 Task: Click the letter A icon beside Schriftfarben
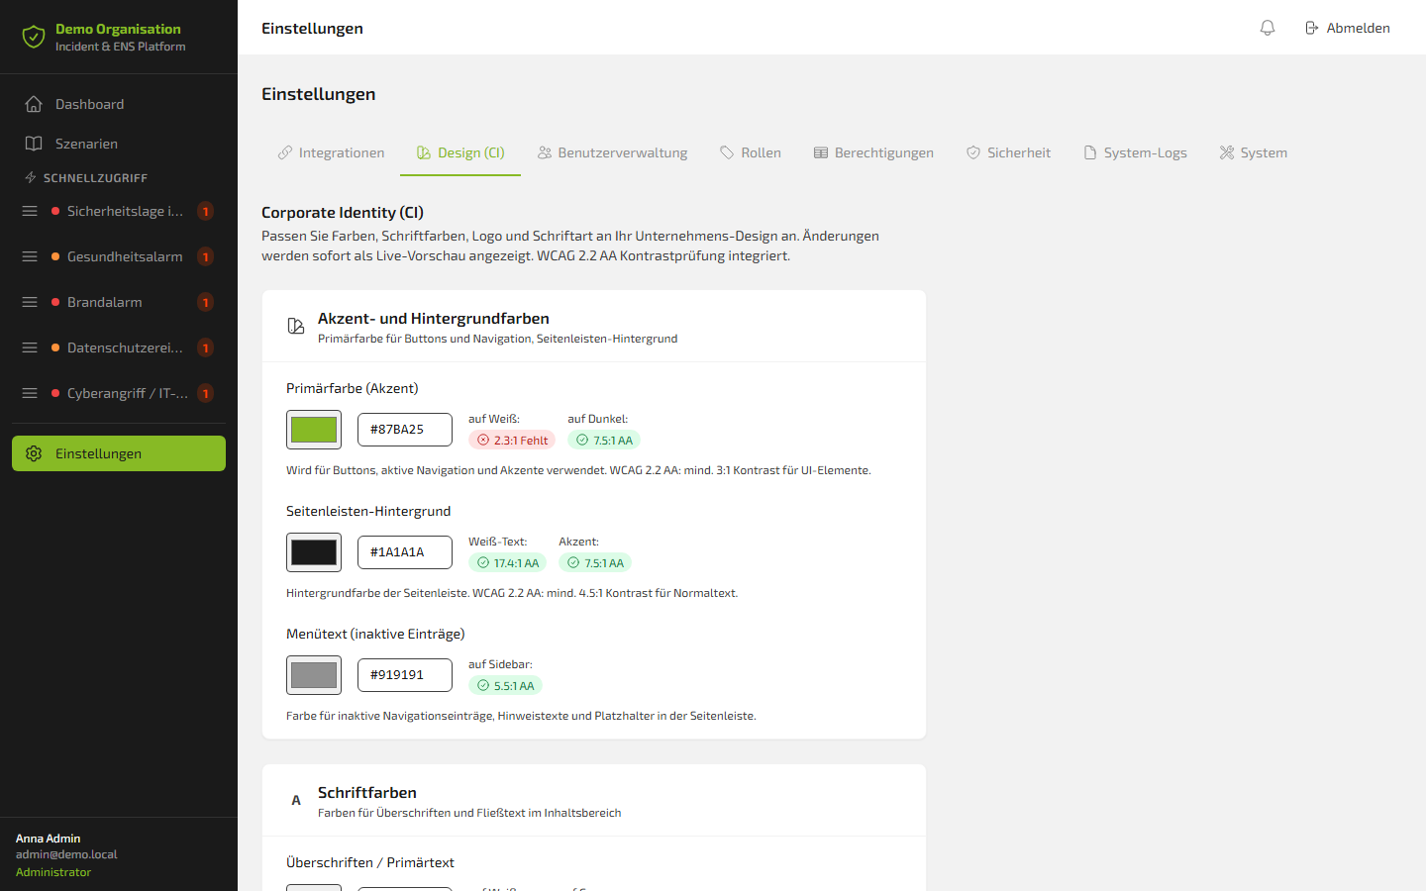[x=295, y=800]
